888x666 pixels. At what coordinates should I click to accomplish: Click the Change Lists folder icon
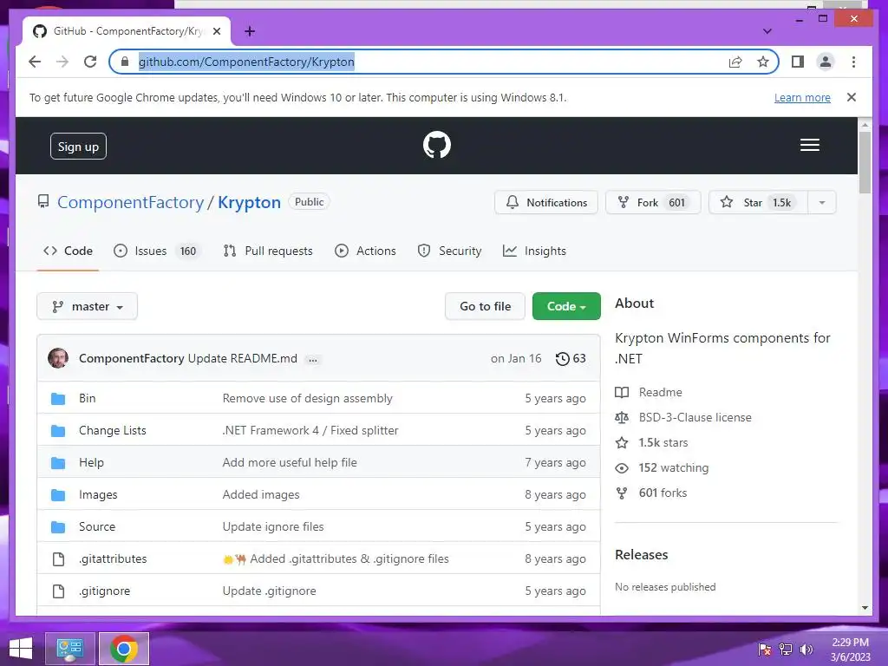(58, 431)
